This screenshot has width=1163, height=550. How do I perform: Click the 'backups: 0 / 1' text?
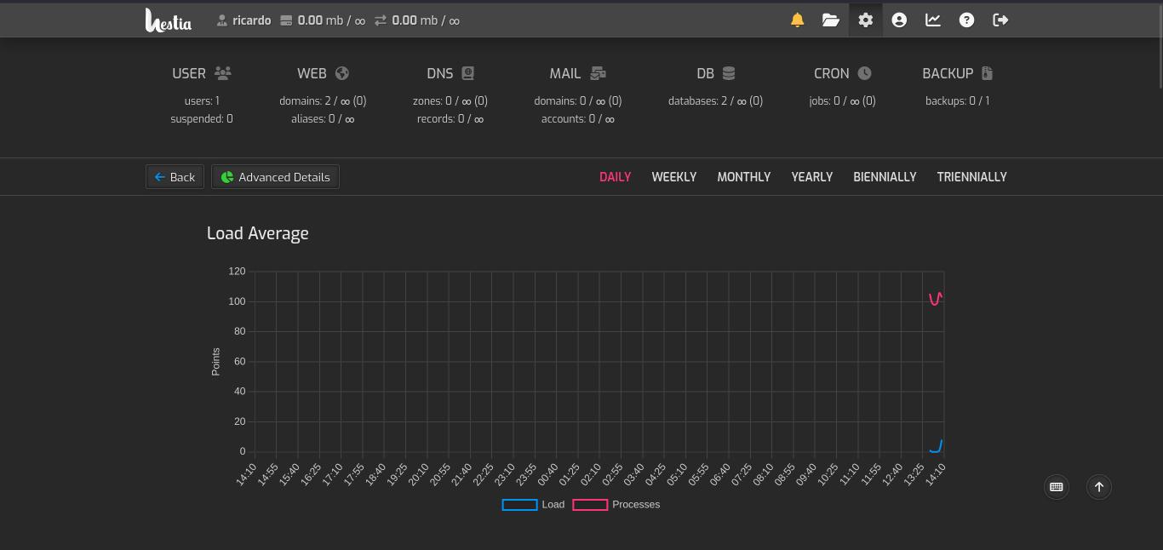pyautogui.click(x=958, y=100)
